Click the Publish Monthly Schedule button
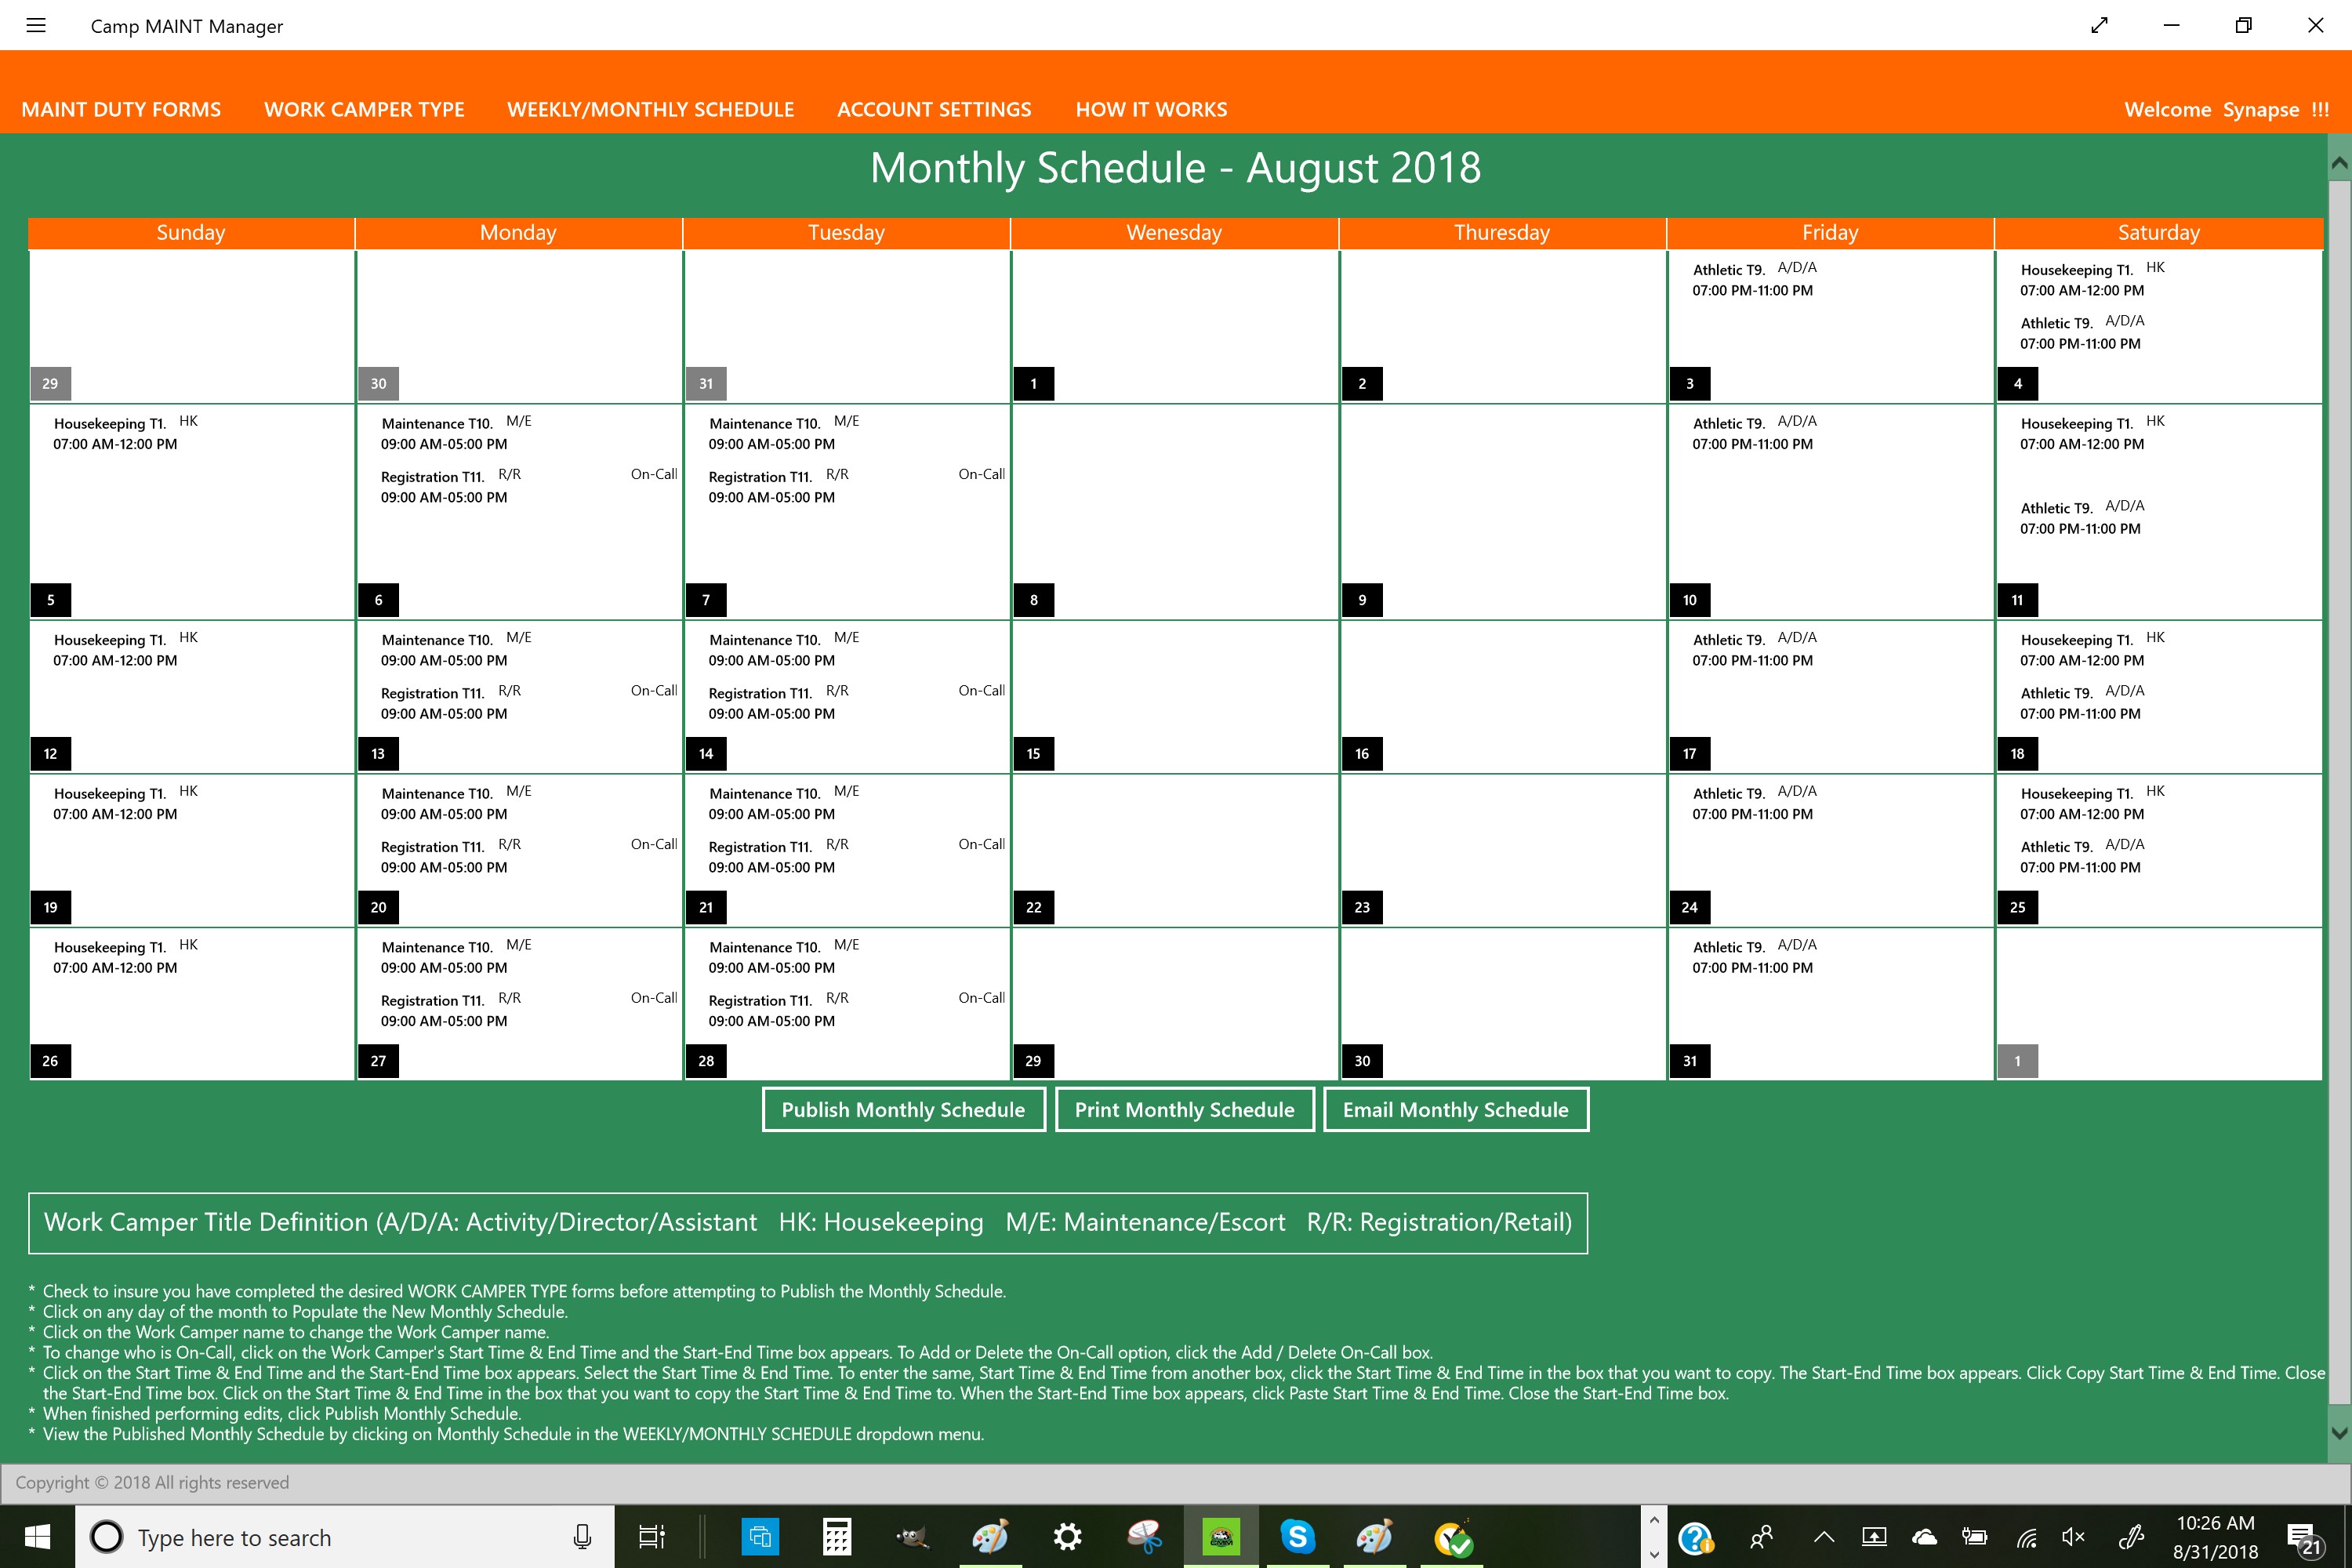 coord(903,1110)
